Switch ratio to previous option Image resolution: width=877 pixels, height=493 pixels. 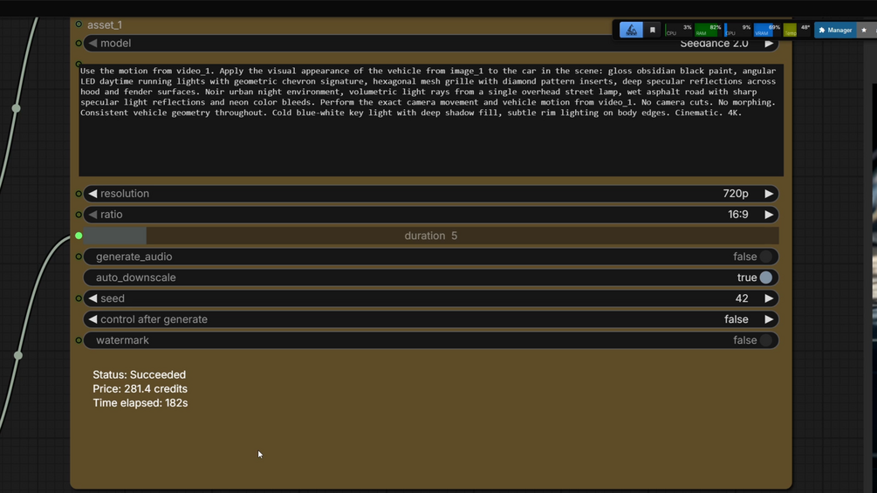pyautogui.click(x=92, y=214)
